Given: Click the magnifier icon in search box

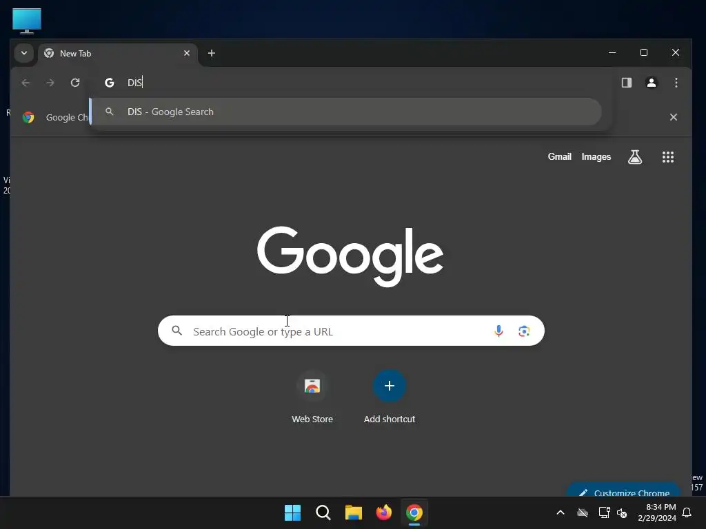Looking at the screenshot, I should (x=177, y=331).
